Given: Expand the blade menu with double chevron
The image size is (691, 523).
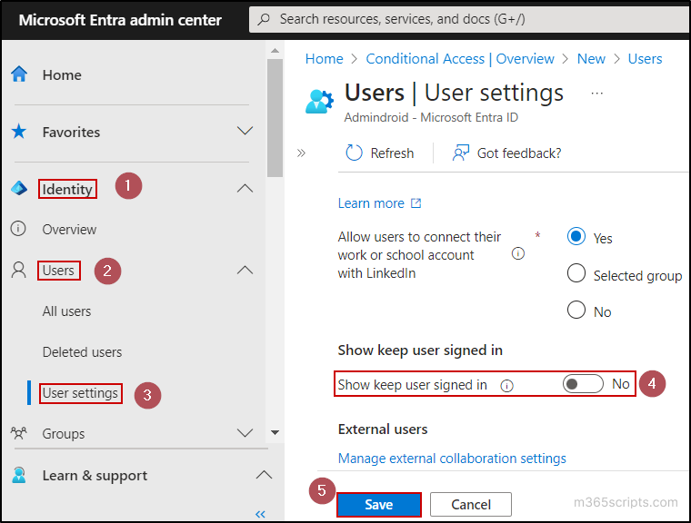Looking at the screenshot, I should click(x=301, y=153).
